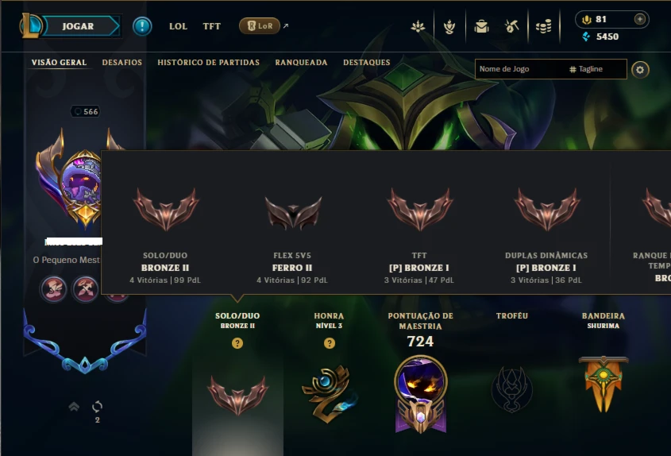Click the Honra question mark icon
Screen dimensions: 671x456
tap(329, 343)
